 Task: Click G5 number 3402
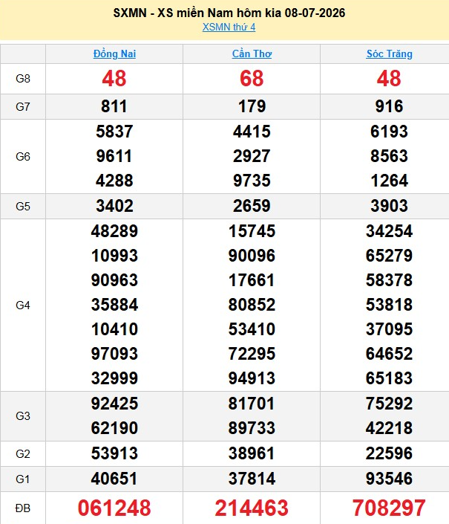tap(114, 206)
